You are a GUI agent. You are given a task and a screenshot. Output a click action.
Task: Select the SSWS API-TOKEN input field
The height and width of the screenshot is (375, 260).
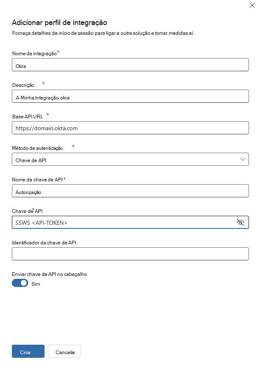pyautogui.click(x=130, y=222)
